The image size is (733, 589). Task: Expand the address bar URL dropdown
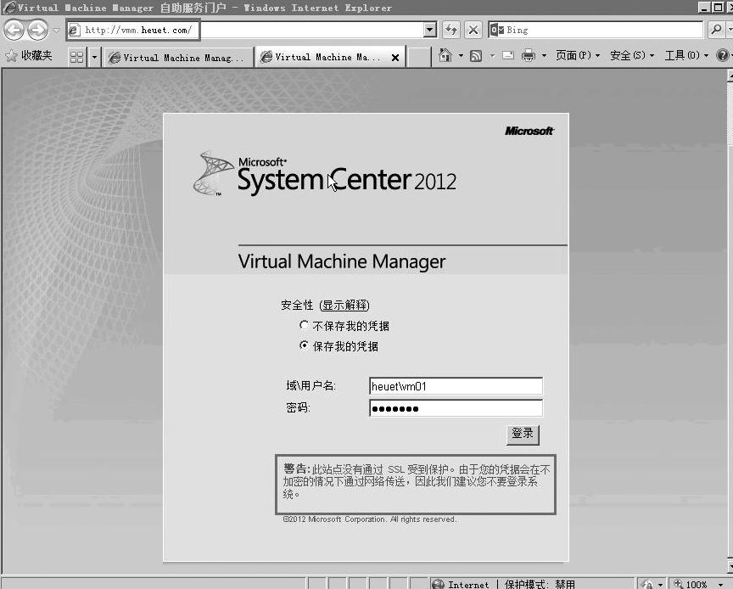[430, 30]
